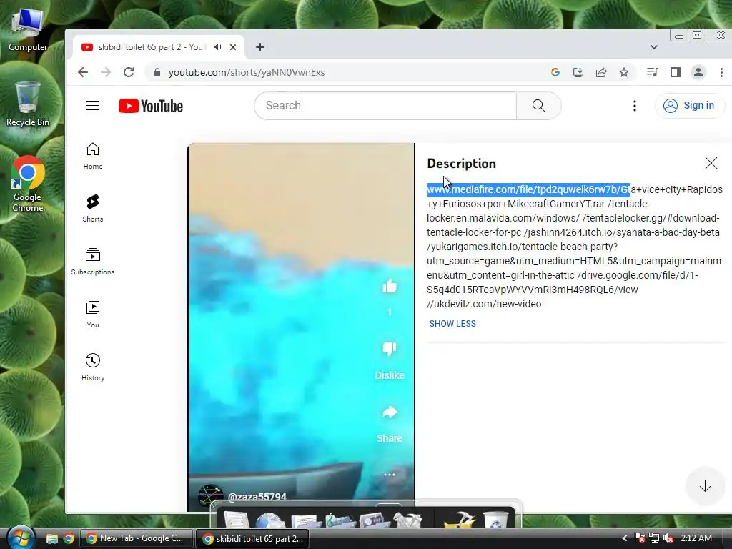Click the YouTube logo
Image resolution: width=732 pixels, height=549 pixels.
[151, 106]
